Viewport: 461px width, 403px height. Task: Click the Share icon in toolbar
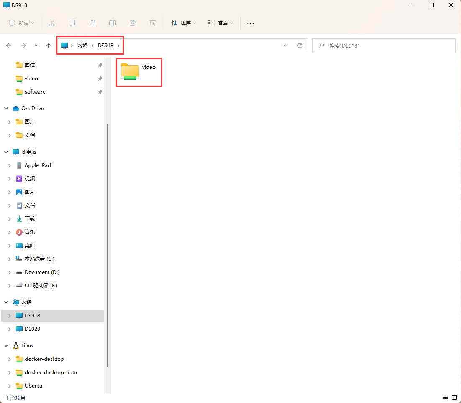coord(133,23)
